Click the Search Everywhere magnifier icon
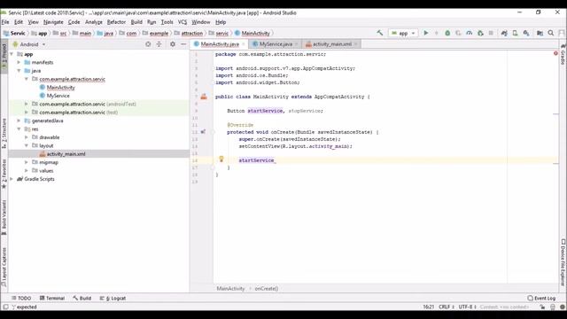 (x=551, y=33)
